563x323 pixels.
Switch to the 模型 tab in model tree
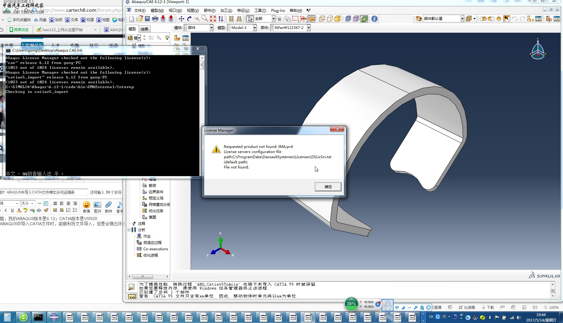(132, 29)
